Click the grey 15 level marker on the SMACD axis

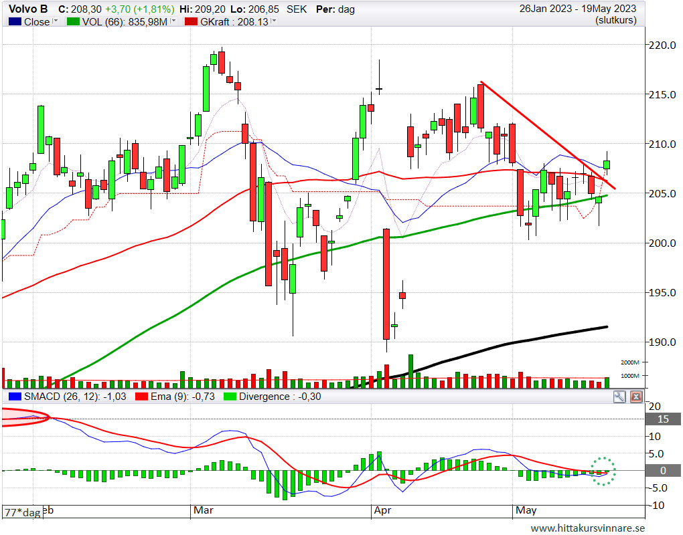pos(663,419)
